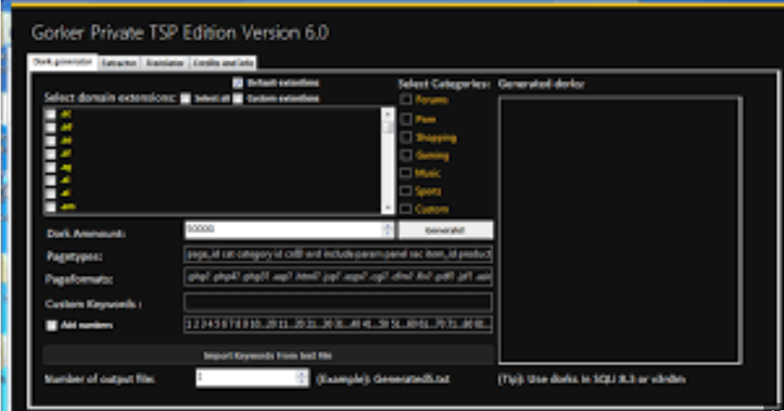Tick the Custom category checkbox
Screen dimensions: 784x411
point(406,209)
